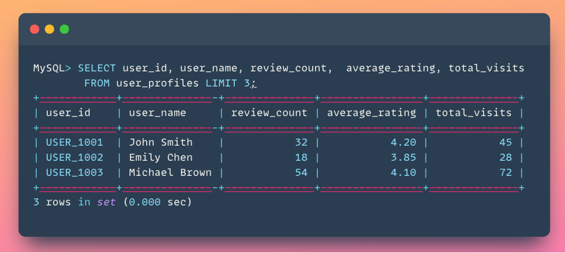Select the USER_1001 cell
The image size is (565, 253).
coord(75,142)
